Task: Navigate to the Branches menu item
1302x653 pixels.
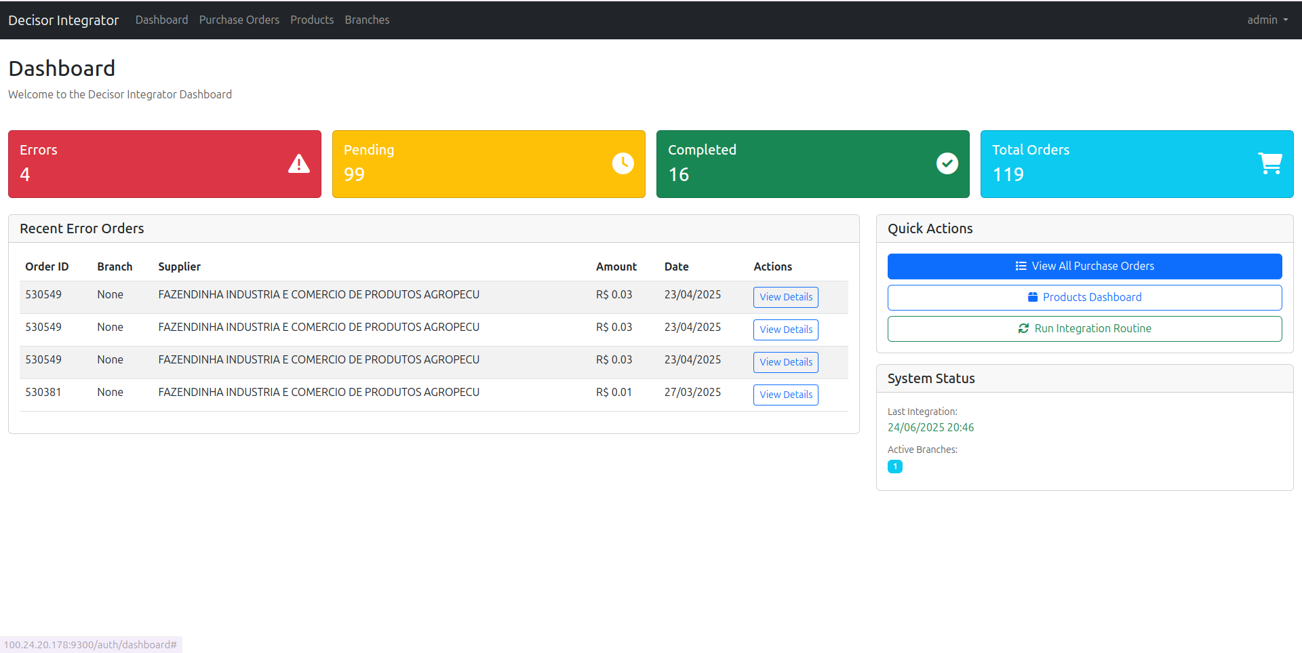Action: point(367,20)
